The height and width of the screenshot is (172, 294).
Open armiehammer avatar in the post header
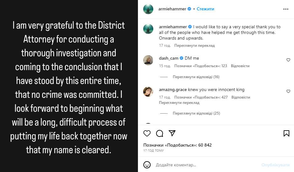(148, 9)
